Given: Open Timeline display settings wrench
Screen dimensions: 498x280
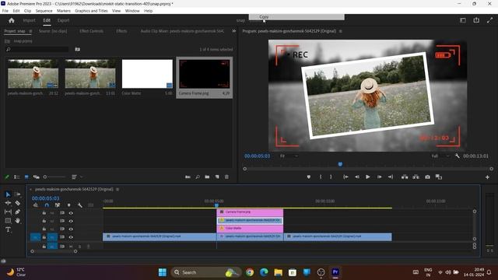Looking at the screenshot, I should click(80, 205).
